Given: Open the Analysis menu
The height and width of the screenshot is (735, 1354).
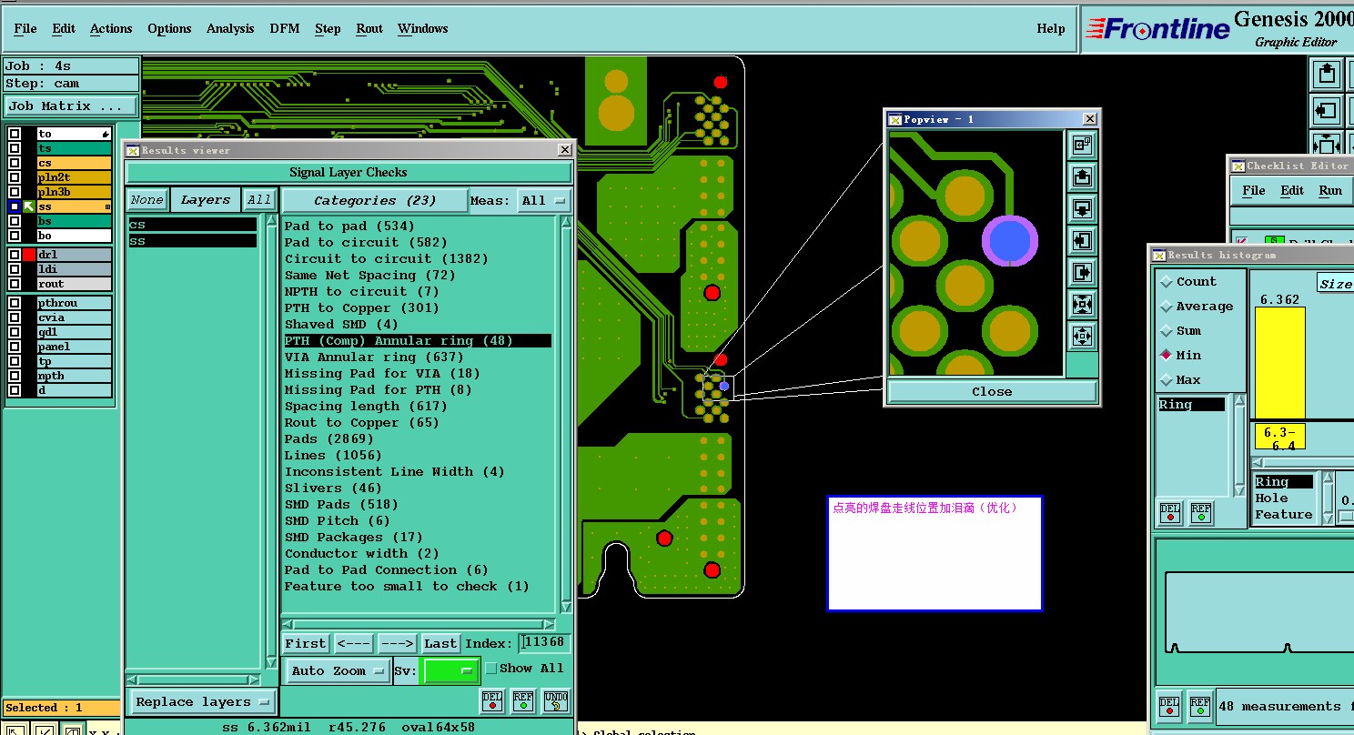Looking at the screenshot, I should [x=230, y=29].
